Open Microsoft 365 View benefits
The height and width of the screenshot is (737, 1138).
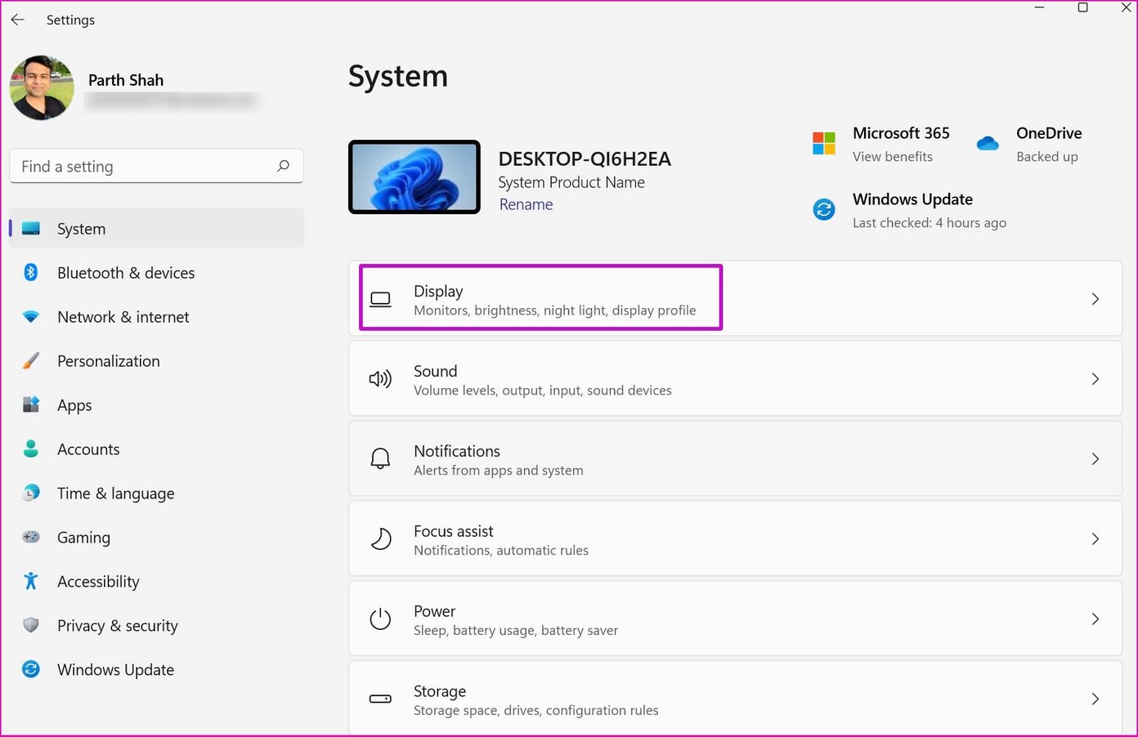pyautogui.click(x=892, y=156)
